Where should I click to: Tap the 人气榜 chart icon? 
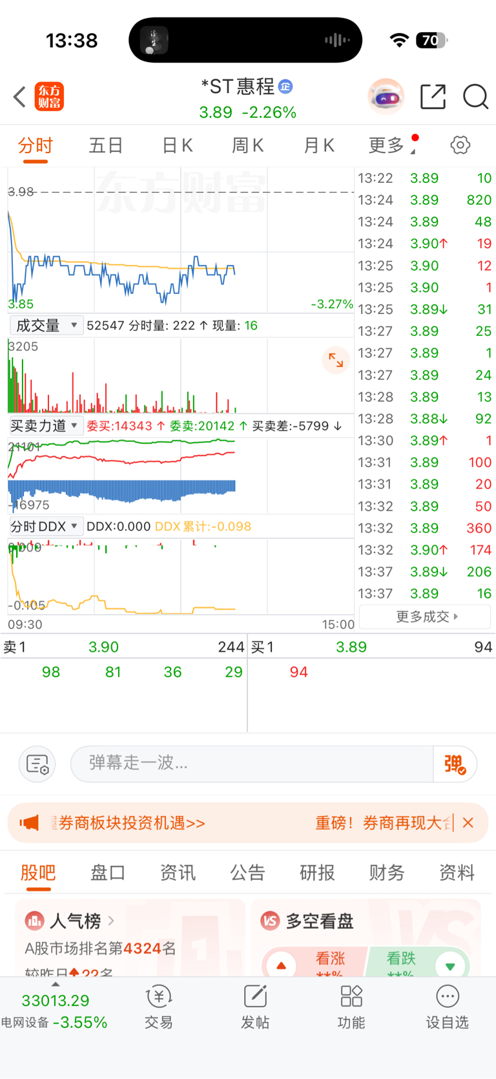click(x=34, y=920)
